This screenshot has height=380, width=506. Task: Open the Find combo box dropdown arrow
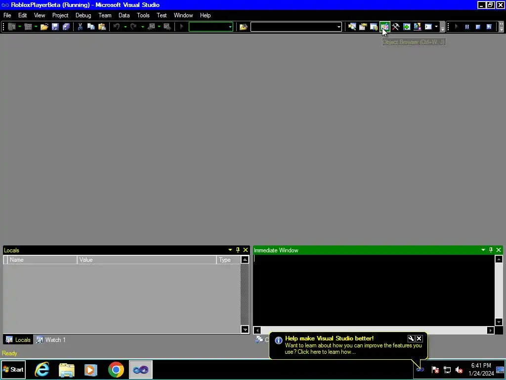(x=339, y=27)
